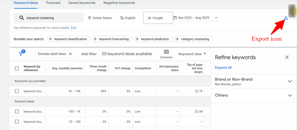297x130 pixels.
Task: Switch to the Forecast tab
Action: tap(53, 3)
